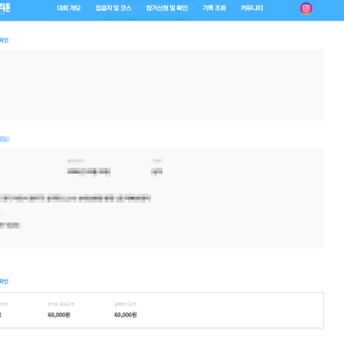The height and width of the screenshot is (344, 344).
Task: Go to 집결지 및 코스 menu
Action: click(114, 9)
